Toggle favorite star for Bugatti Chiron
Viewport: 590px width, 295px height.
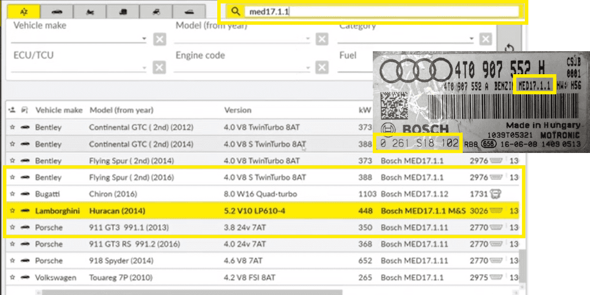tap(12, 194)
